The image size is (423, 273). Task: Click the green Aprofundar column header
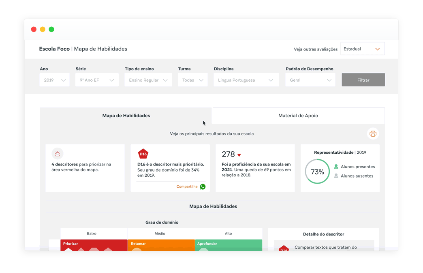tap(229, 245)
